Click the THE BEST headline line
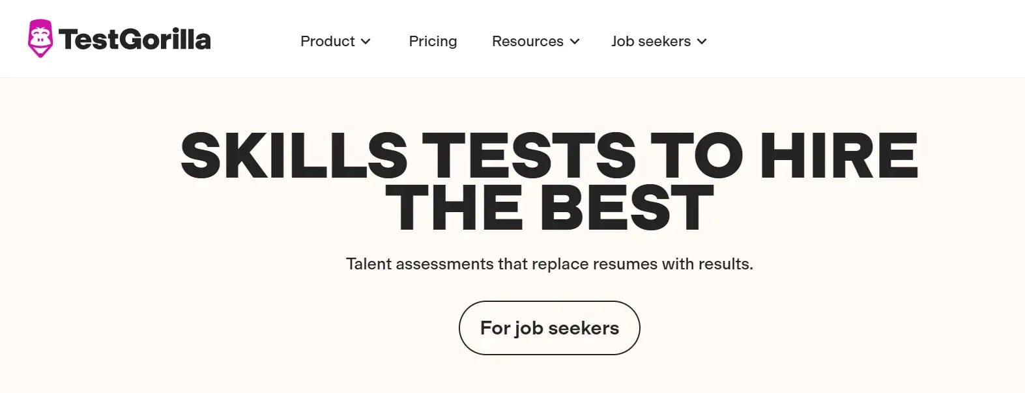The image size is (1025, 393). 549,208
